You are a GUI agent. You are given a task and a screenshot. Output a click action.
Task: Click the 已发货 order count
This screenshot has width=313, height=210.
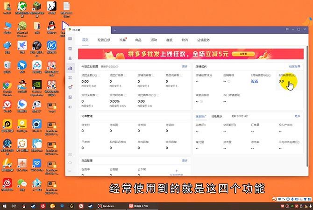(83, 148)
